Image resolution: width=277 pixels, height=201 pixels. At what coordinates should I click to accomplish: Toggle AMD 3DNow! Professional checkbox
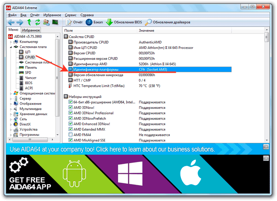tap(71, 113)
